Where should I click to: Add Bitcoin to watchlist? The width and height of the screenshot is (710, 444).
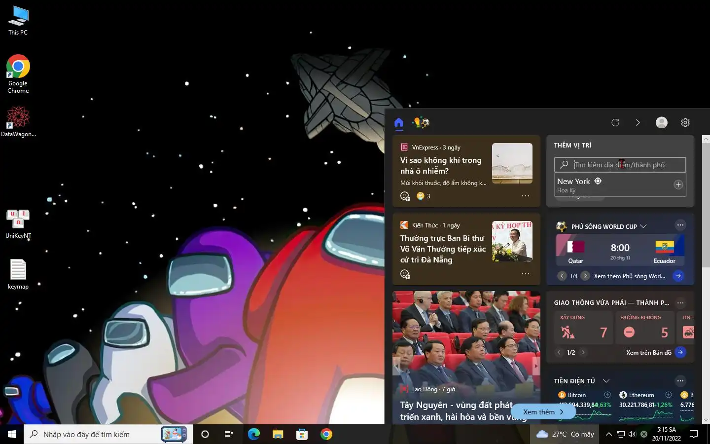[607, 395]
